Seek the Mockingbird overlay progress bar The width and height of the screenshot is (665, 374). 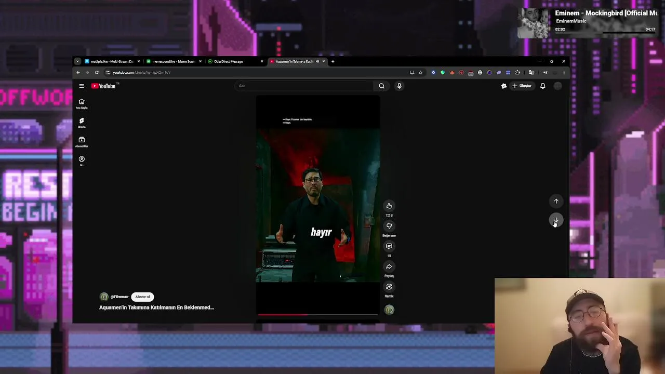[x=605, y=34]
